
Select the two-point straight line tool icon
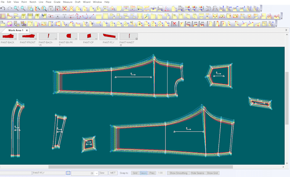click(92, 16)
